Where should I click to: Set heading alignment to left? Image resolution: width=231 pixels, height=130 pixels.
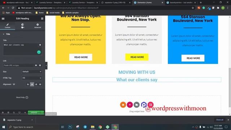click(x=28, y=84)
